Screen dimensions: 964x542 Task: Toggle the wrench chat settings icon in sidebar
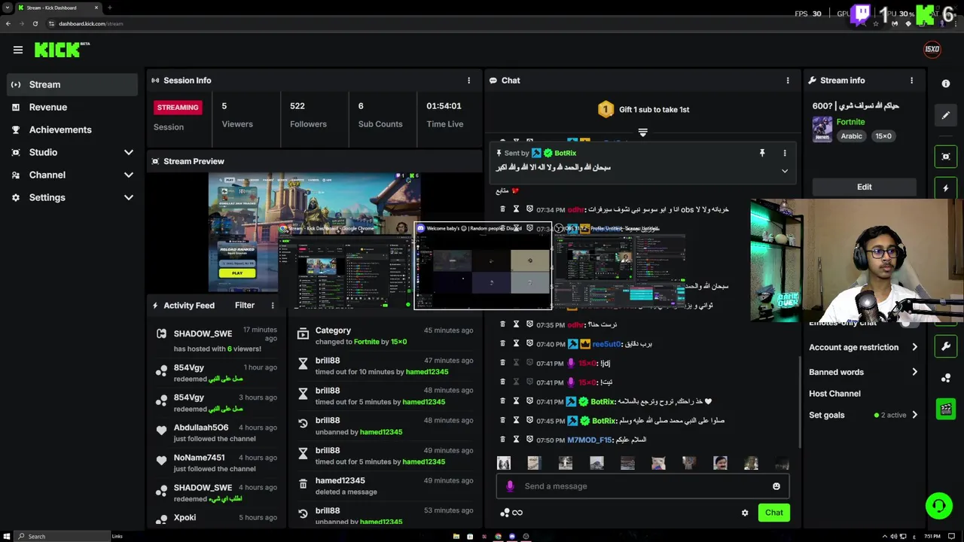[946, 346]
